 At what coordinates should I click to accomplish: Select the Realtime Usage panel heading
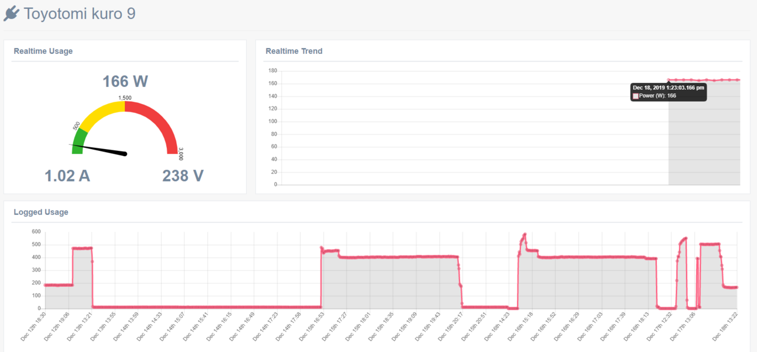(43, 51)
